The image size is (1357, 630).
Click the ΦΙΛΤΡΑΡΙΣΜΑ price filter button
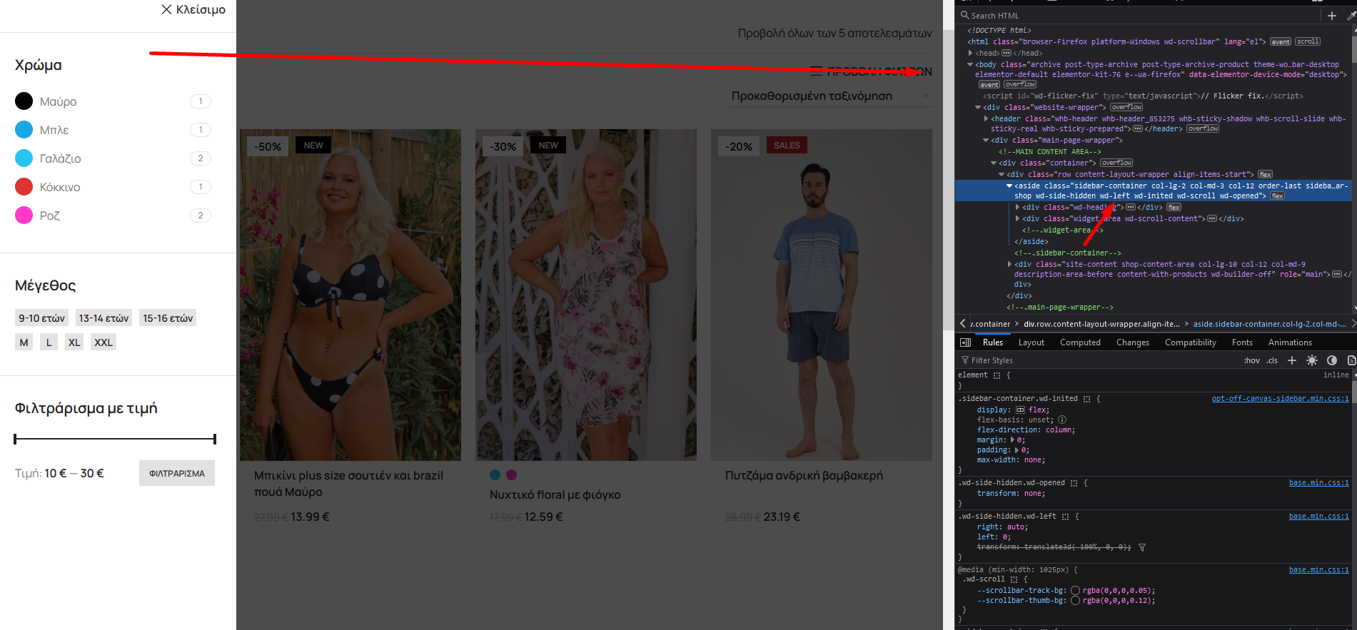(177, 473)
